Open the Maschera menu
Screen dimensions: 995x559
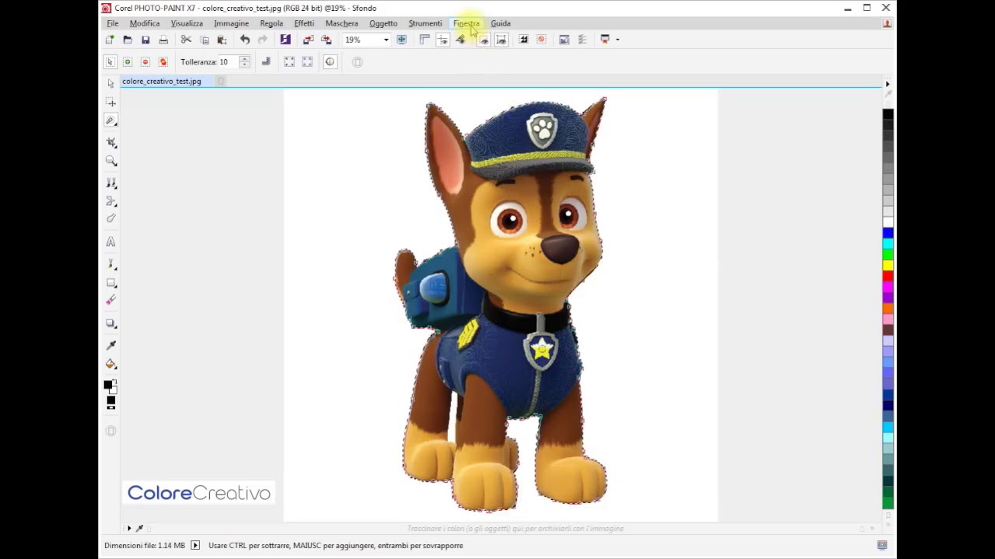pyautogui.click(x=341, y=23)
